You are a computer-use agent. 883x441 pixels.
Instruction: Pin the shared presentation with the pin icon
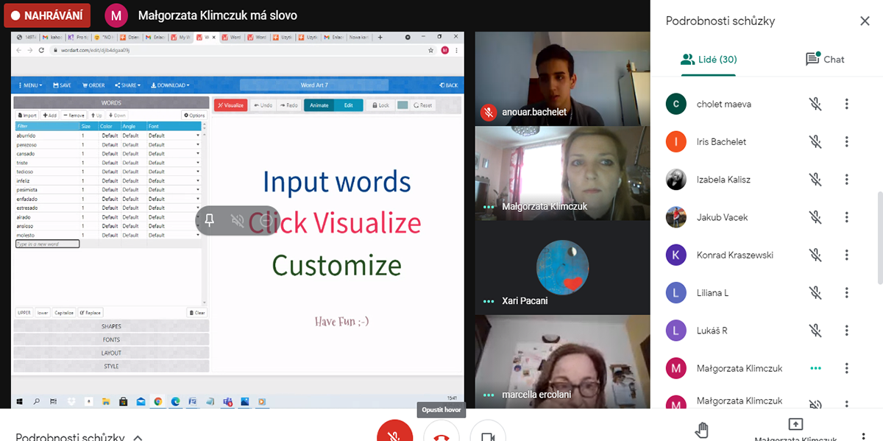tap(210, 221)
